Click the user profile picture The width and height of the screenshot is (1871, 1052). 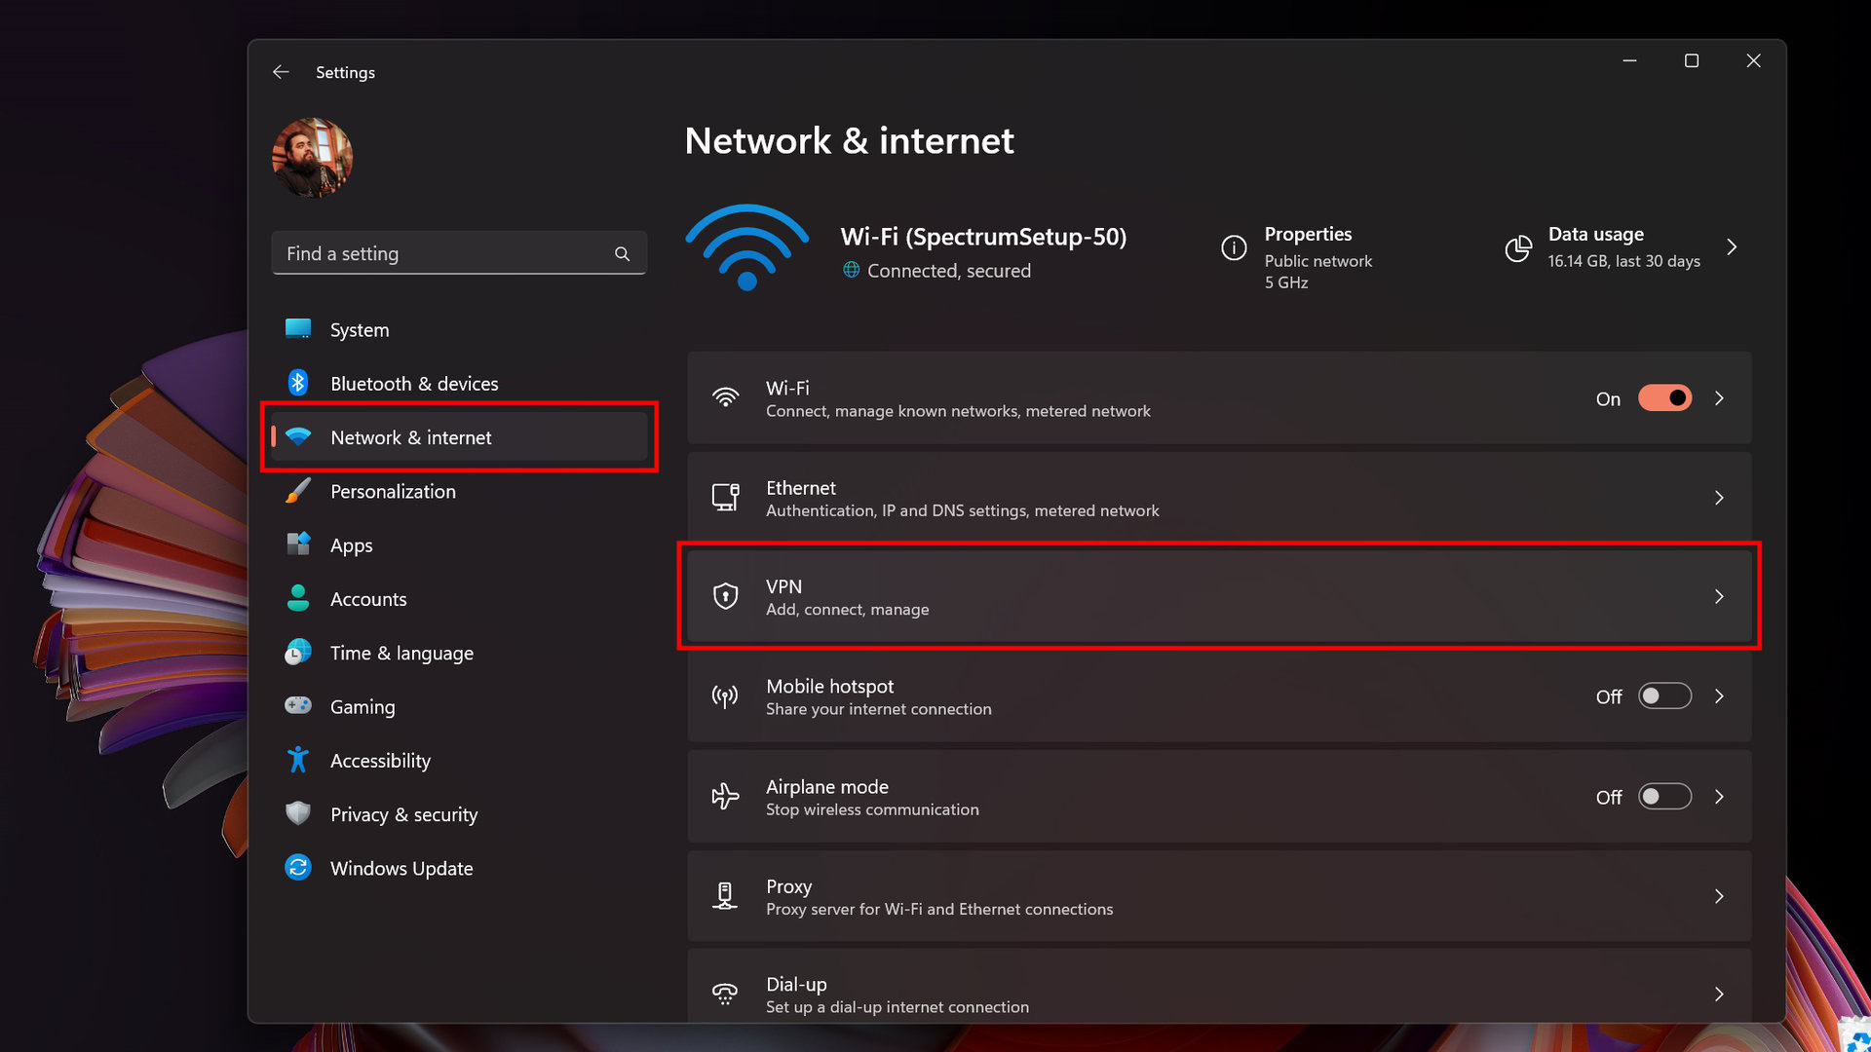click(312, 158)
